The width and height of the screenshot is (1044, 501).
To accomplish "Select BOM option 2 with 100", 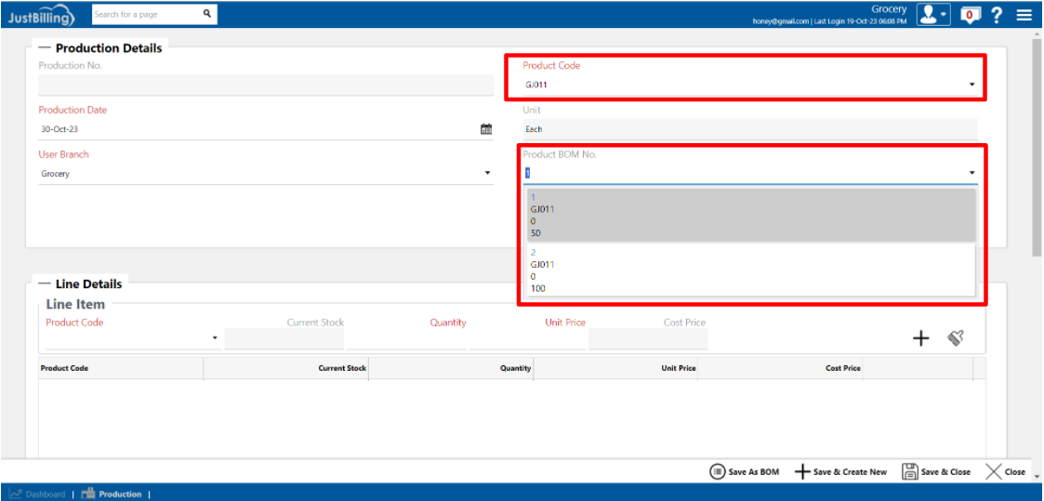I will tap(749, 270).
